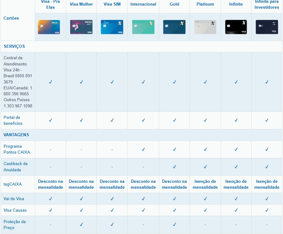Click the Visa Pra Elas card image
The width and height of the screenshot is (283, 234).
coord(49,27)
